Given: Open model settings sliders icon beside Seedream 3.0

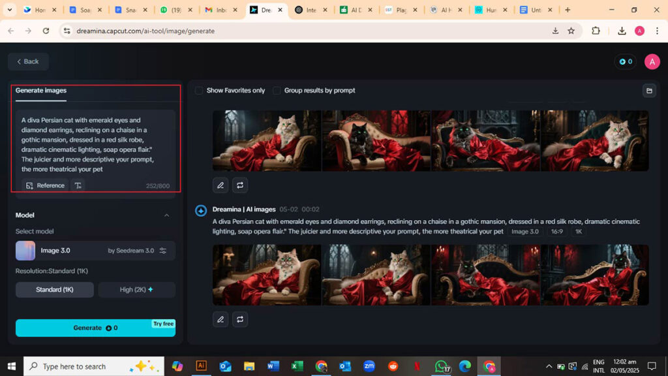Looking at the screenshot, I should pyautogui.click(x=162, y=251).
